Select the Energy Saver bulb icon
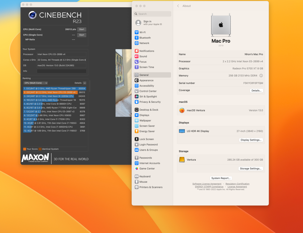Screen dimensions: 303x233 (136, 131)
